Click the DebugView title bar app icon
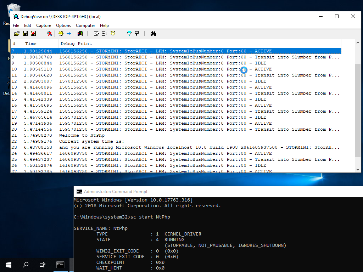This screenshot has width=363, height=272. 16,16
